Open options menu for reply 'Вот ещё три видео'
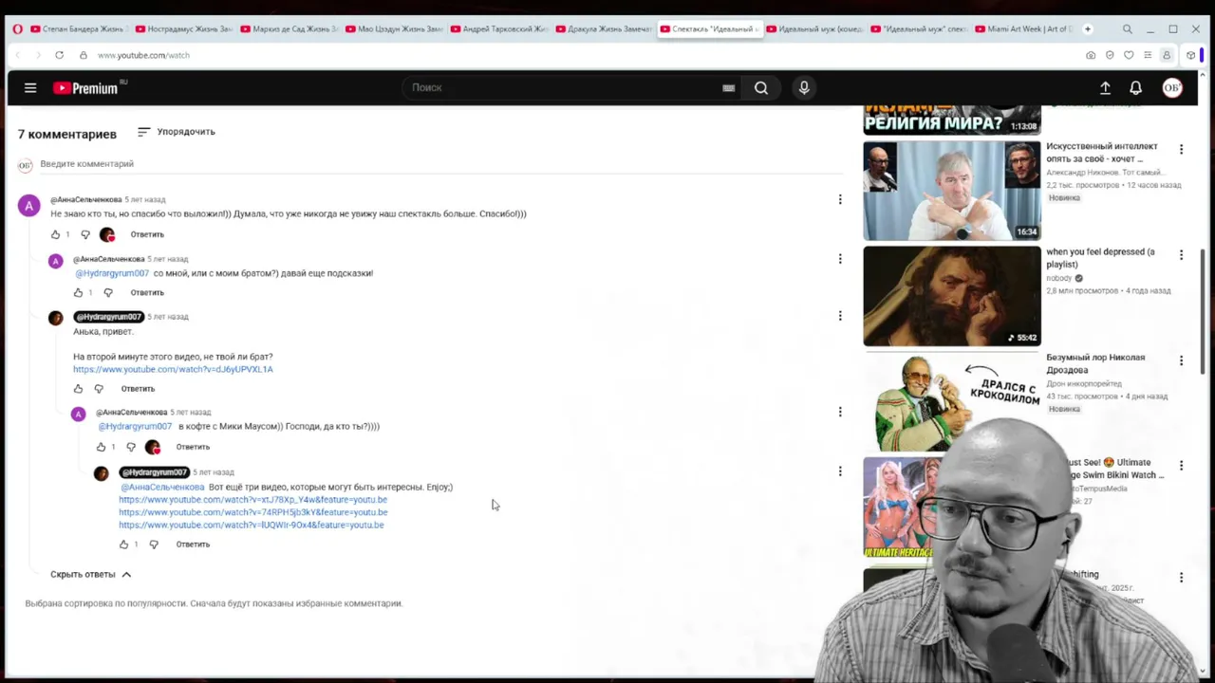 click(840, 471)
